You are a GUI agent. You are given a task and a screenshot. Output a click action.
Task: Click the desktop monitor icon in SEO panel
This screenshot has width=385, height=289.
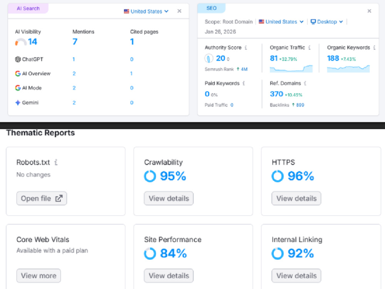[313, 22]
